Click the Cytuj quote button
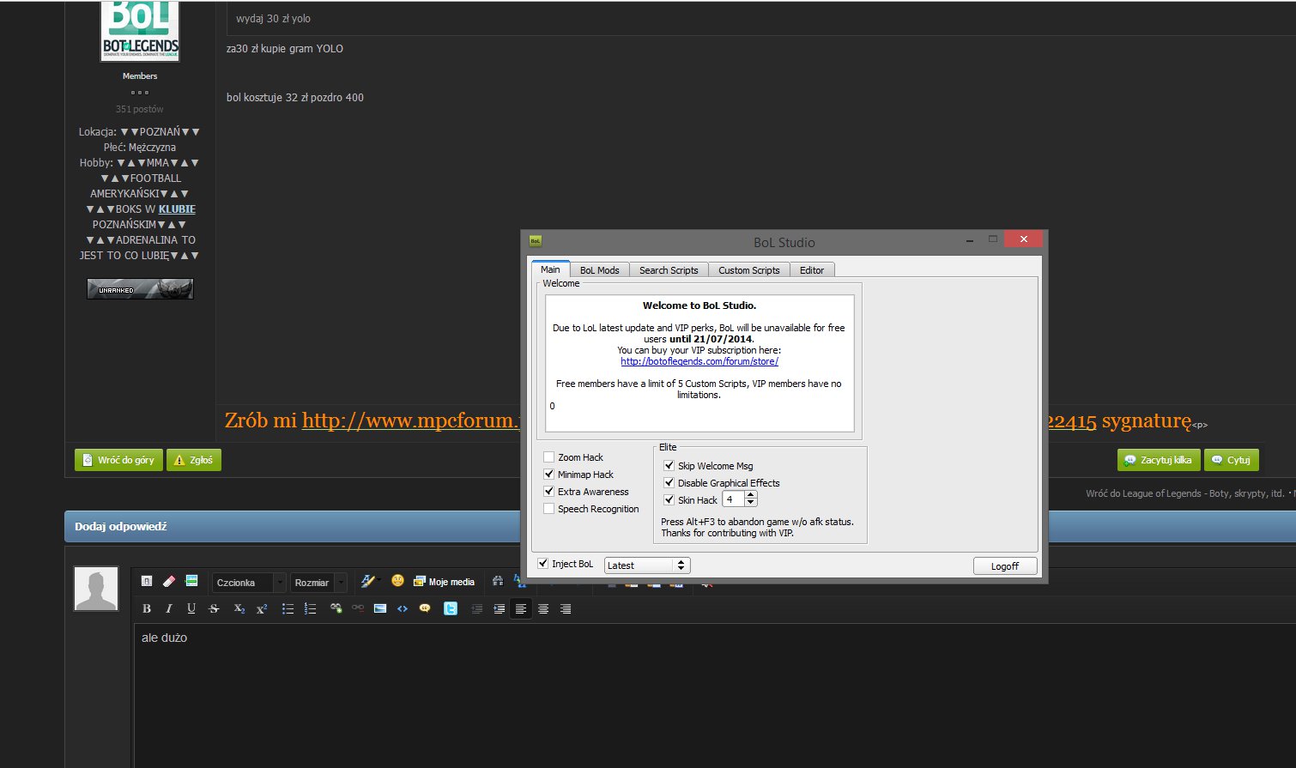1296x768 pixels. pos(1231,460)
